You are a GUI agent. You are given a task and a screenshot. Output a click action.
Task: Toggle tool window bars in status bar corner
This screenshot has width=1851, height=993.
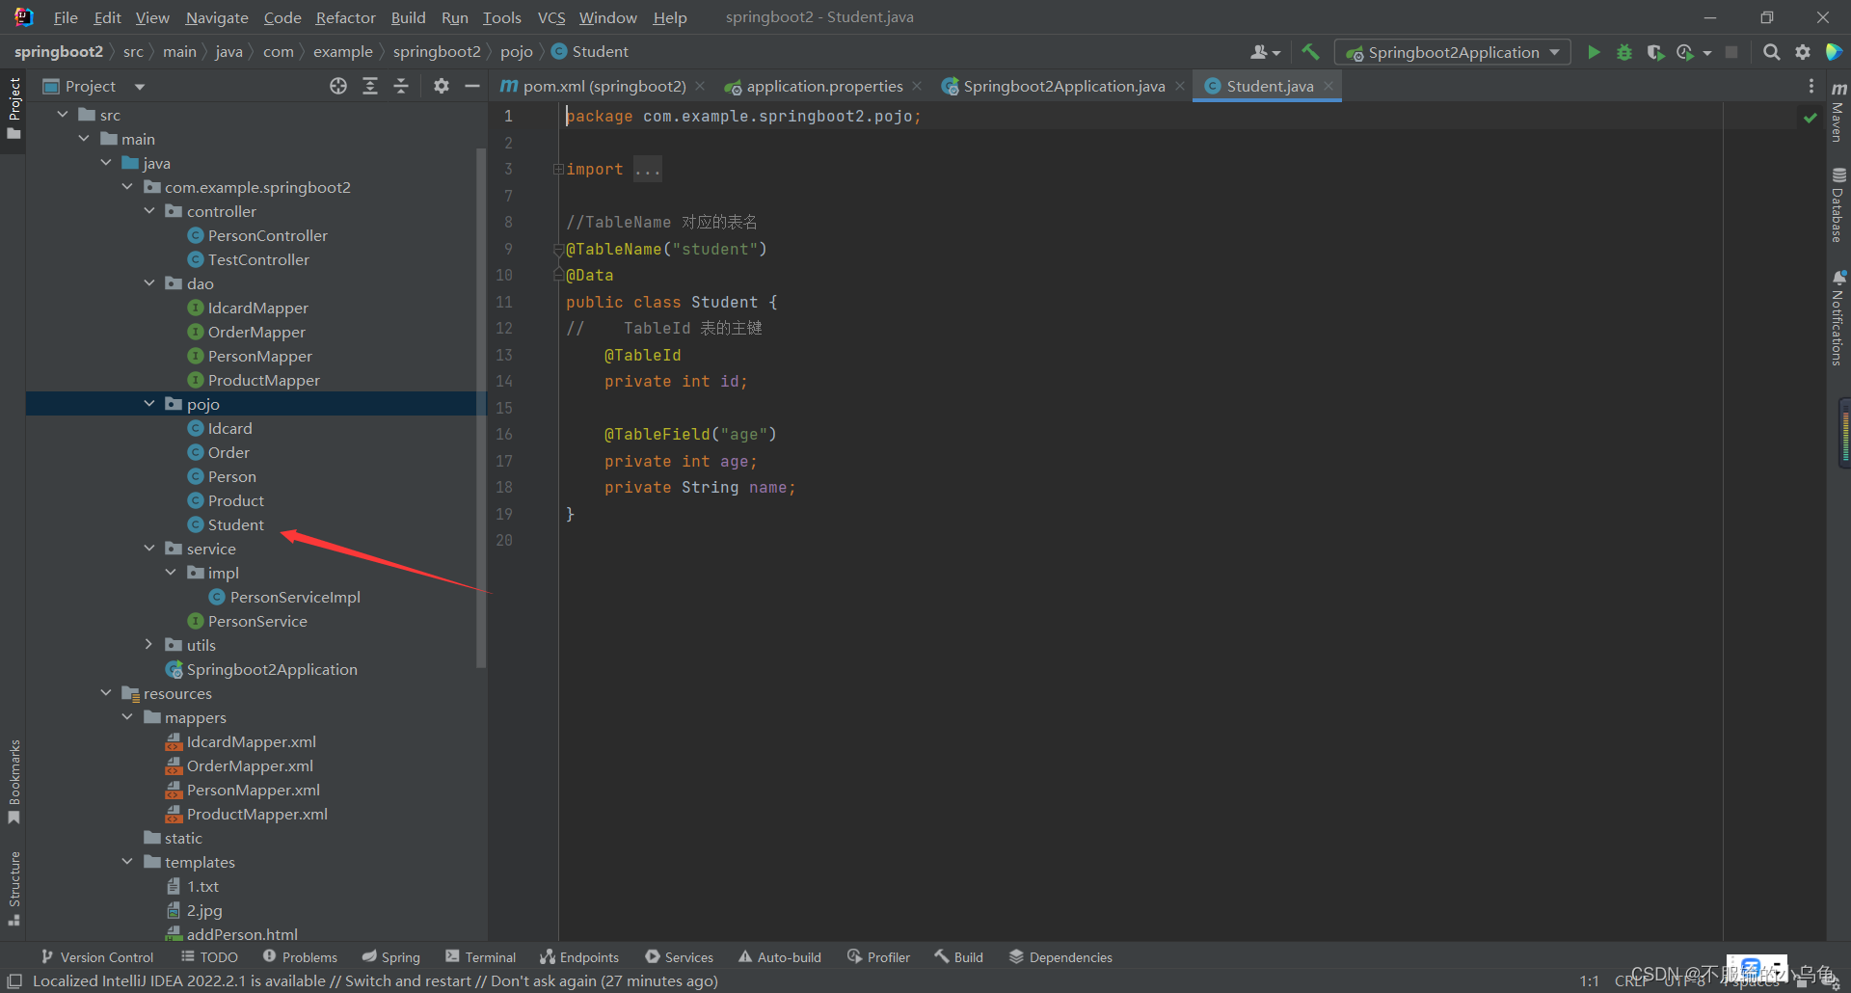click(x=14, y=980)
